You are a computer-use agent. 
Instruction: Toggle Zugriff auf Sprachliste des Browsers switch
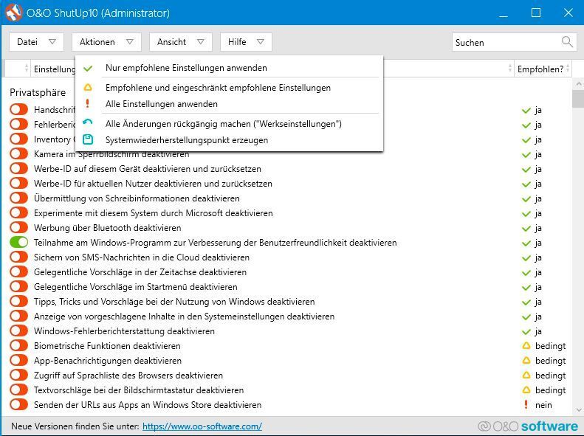[x=19, y=375]
